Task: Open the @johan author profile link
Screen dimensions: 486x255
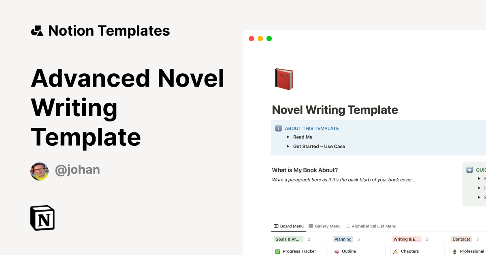Action: (77, 170)
